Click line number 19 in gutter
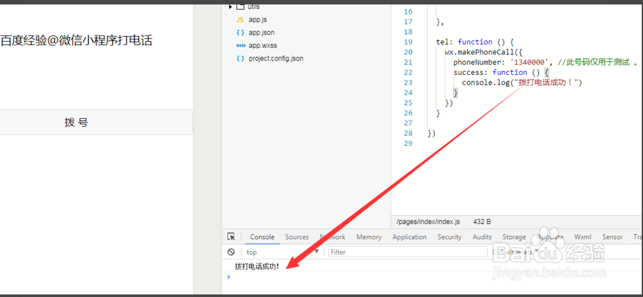643x297 pixels. click(408, 42)
